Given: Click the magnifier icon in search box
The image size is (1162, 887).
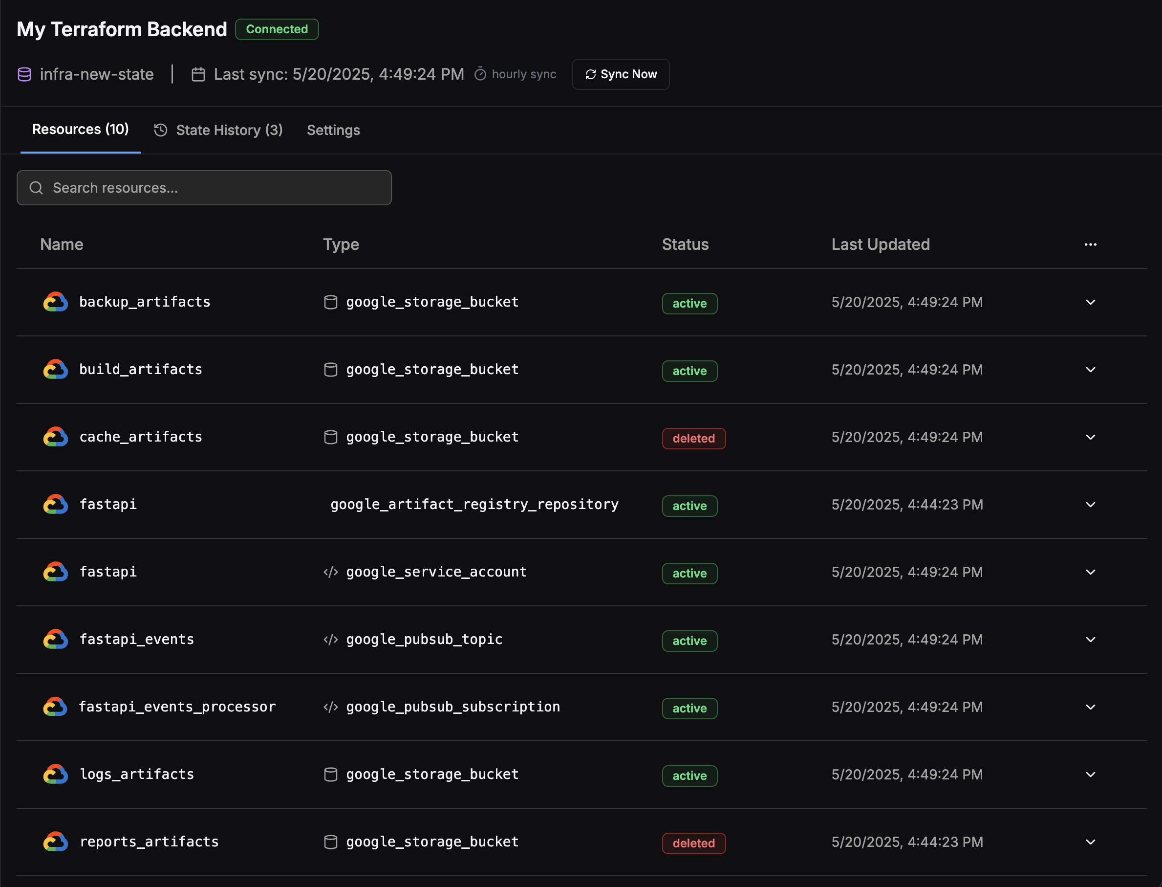Looking at the screenshot, I should [36, 188].
